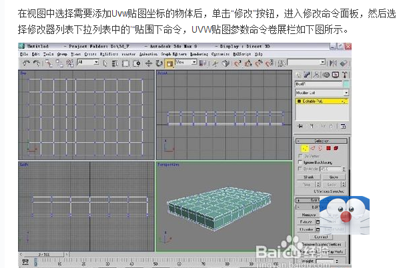This screenshot has height=268, width=403.
Task: Select the Border sub-object level icon
Action: coord(320,148)
